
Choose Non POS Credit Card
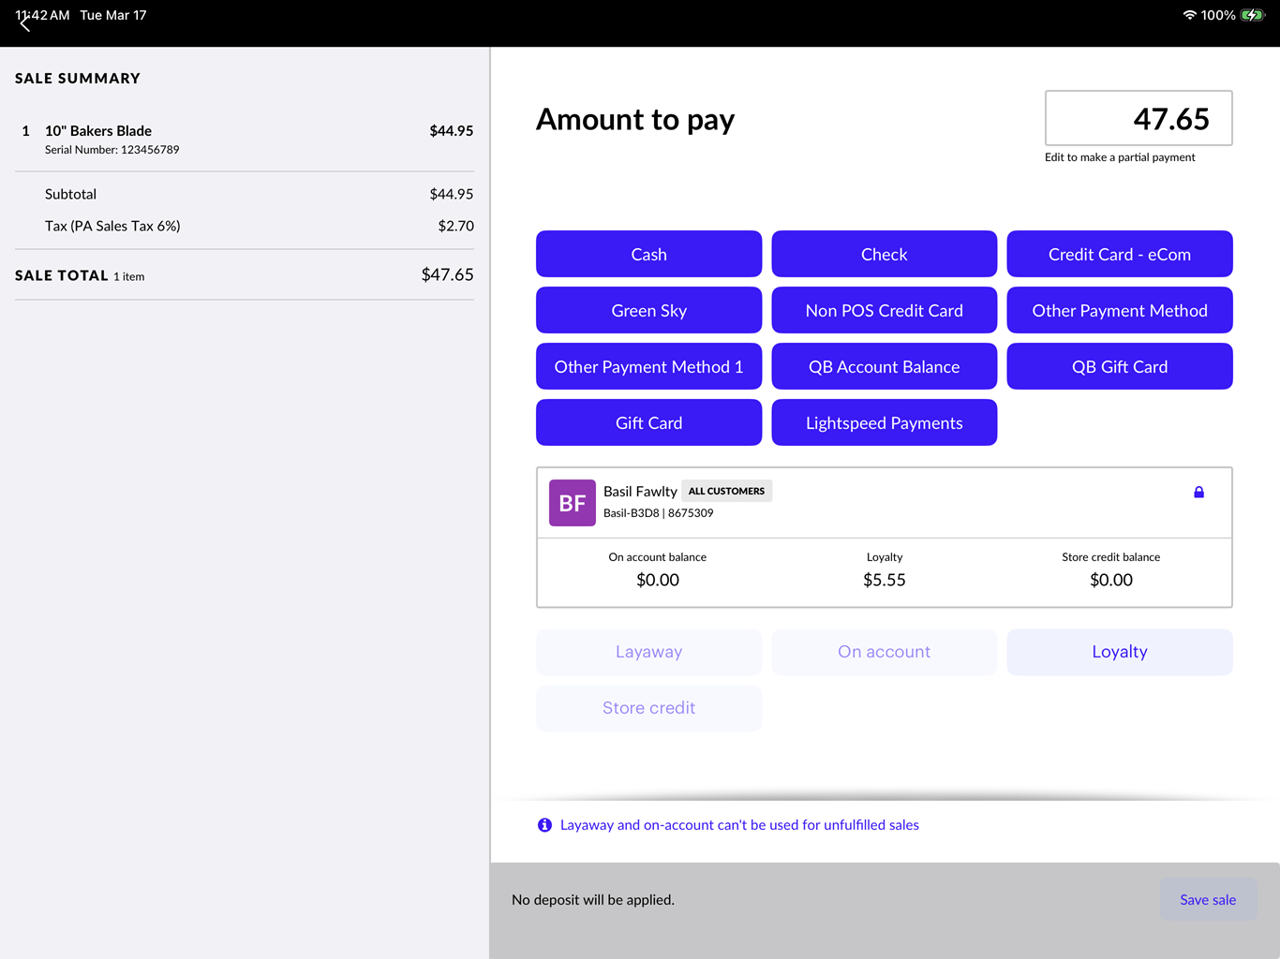pos(884,310)
